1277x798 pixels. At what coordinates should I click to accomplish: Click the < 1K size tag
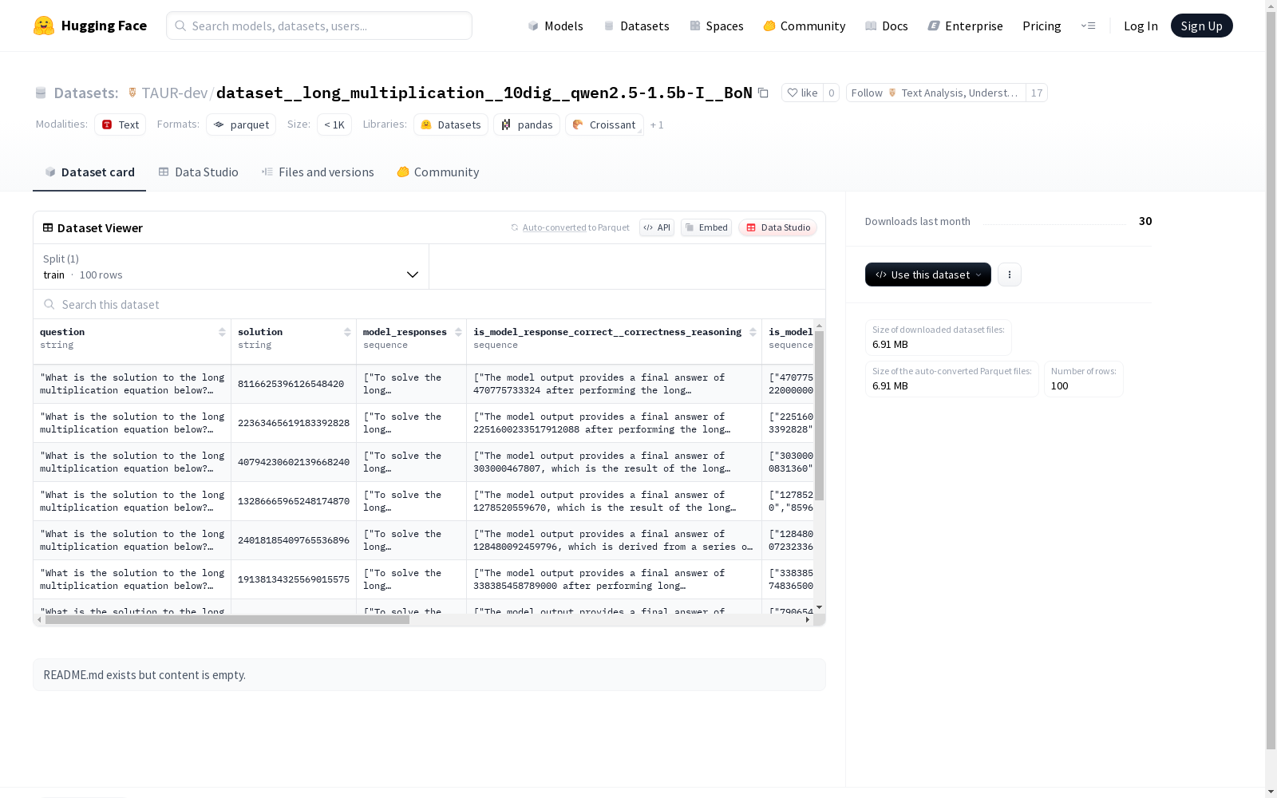coord(334,124)
